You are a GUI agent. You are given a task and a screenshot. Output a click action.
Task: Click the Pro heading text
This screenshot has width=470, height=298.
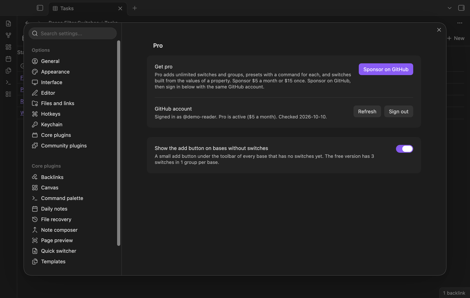(158, 45)
